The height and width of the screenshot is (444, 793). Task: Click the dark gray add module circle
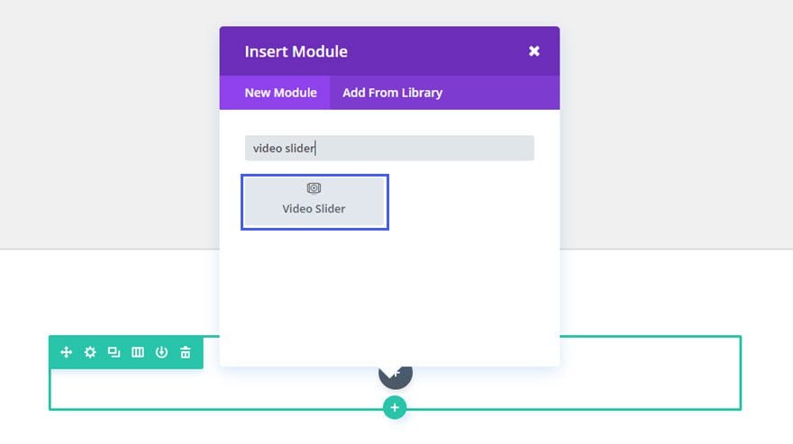[396, 377]
